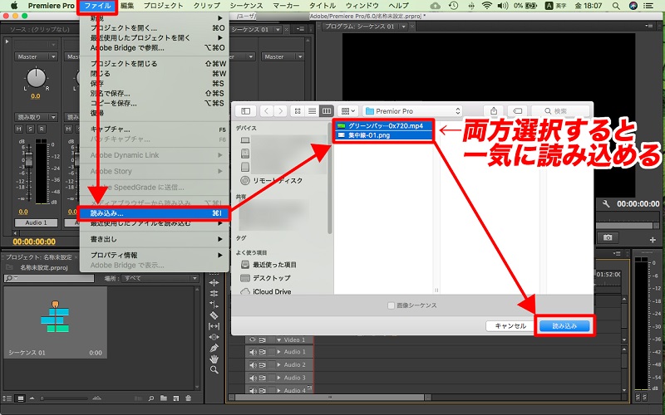Open the 編集 menu
The image size is (665, 415).
(127, 6)
